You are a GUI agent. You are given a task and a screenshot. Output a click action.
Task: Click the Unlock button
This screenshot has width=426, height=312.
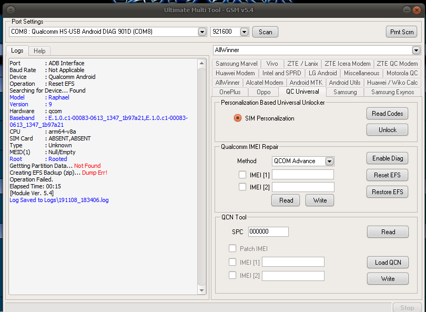387,130
